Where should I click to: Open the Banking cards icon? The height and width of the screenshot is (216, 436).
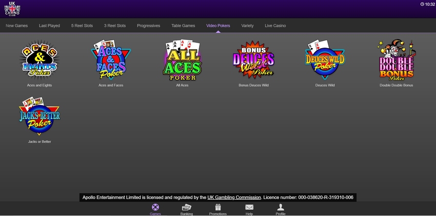pos(186,207)
